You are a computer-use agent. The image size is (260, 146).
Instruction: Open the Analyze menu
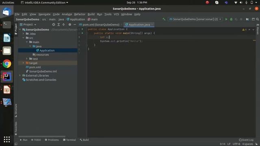(67, 14)
